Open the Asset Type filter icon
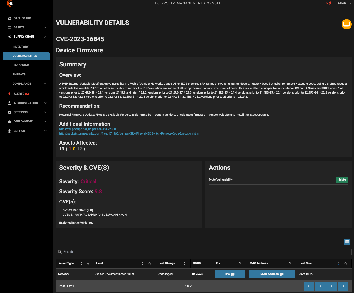Viewport: 354px width, 293px height. pyautogui.click(x=88, y=263)
